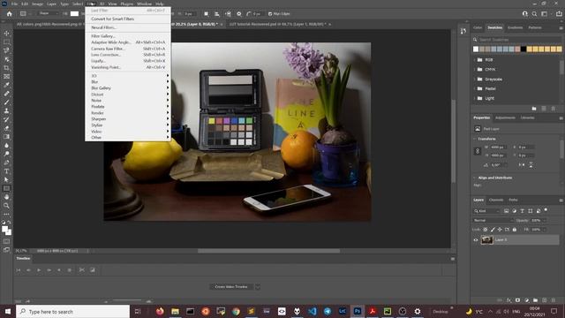This screenshot has width=565, height=318.
Task: Switch to the Channels tab
Action: pos(496,200)
